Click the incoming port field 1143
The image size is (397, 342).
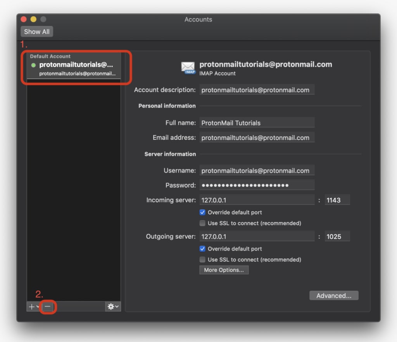[337, 200]
